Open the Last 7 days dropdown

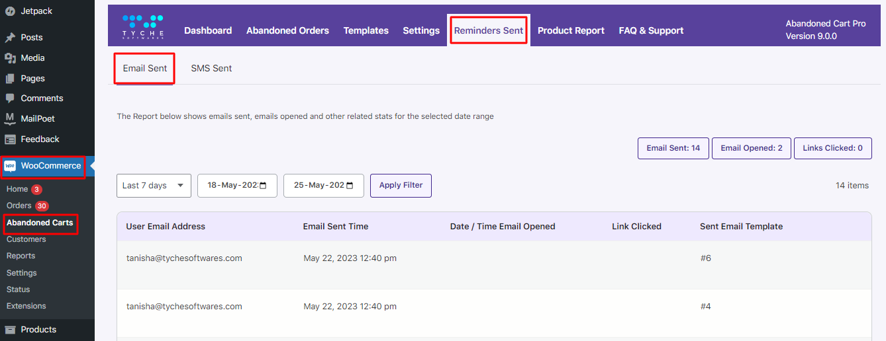(154, 186)
